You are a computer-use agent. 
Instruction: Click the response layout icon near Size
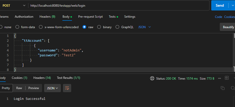pyautogui.click(x=227, y=78)
